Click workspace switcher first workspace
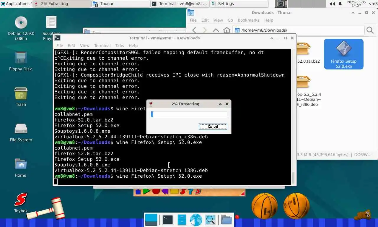Viewport: 378px width, 227px height. click(x=281, y=4)
